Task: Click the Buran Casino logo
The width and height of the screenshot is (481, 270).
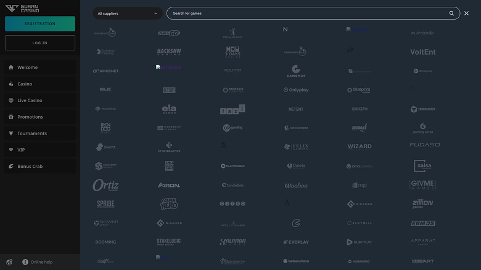Action: tap(22, 8)
